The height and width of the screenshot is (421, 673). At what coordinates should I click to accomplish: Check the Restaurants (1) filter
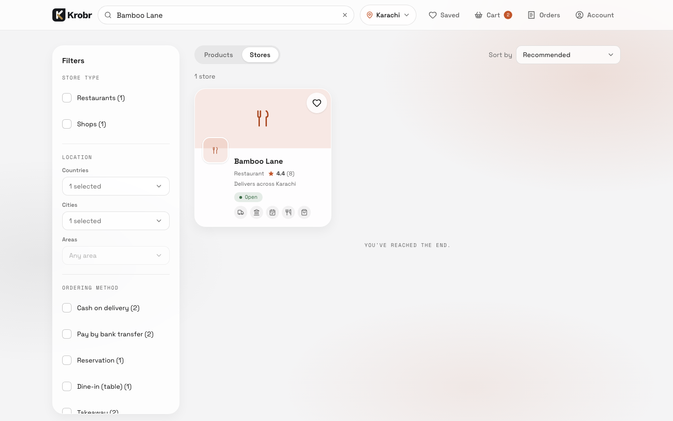pos(67,98)
